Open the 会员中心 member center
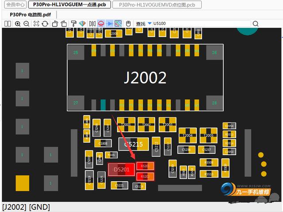Image resolution: width=283 pixels, height=212 pixels. click(13, 5)
